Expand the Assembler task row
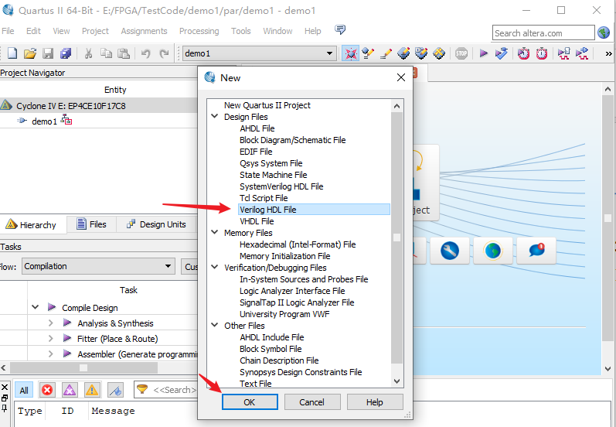This screenshot has width=616, height=427. (x=51, y=354)
